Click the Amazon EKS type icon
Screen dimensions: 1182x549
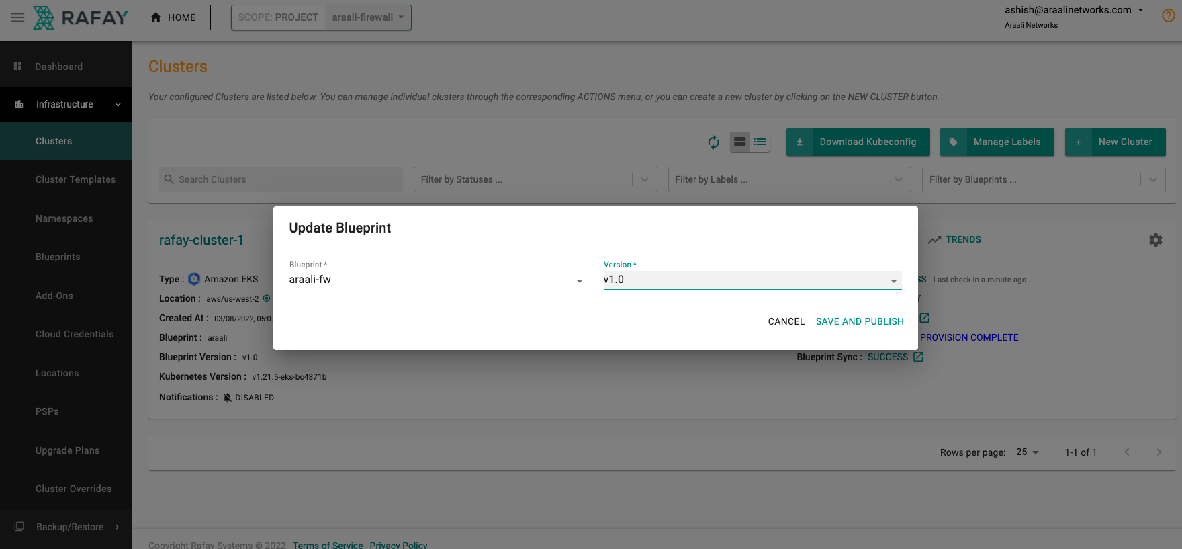click(x=194, y=279)
